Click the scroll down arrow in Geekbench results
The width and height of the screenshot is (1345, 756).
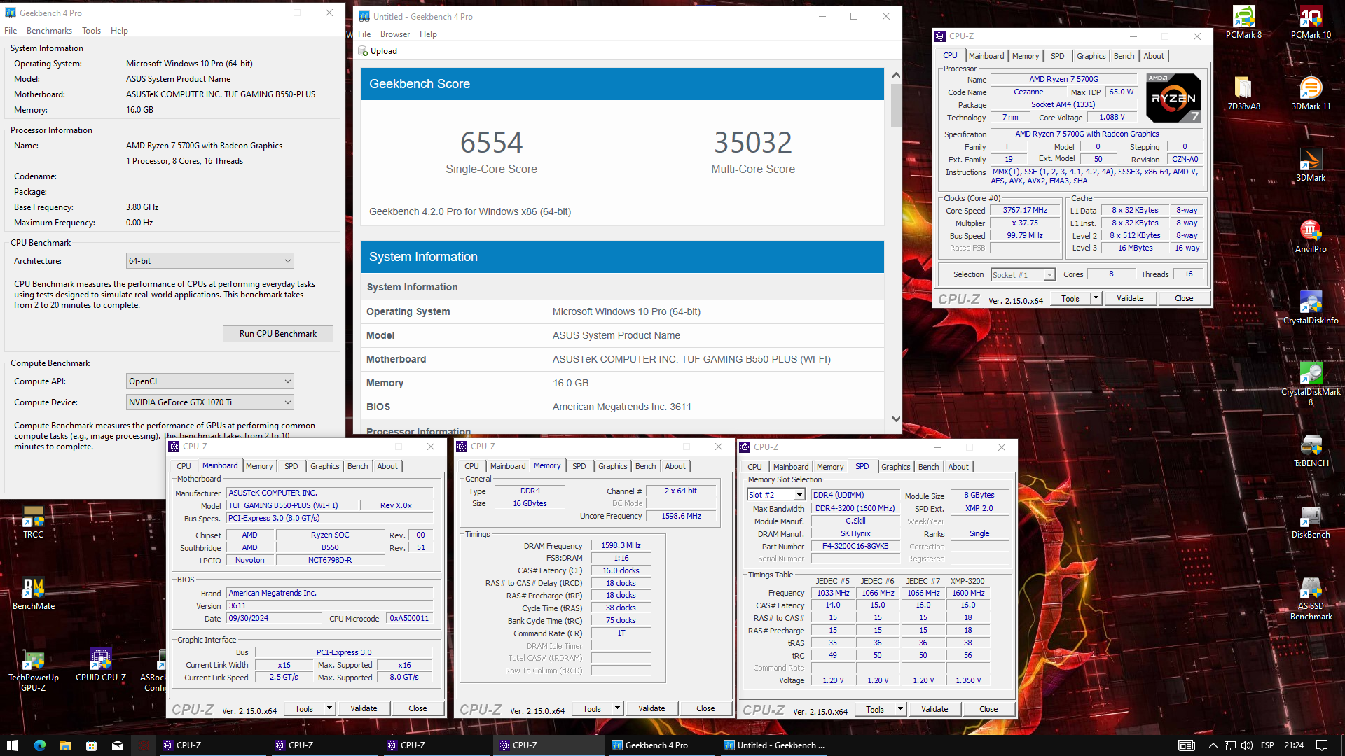895,419
